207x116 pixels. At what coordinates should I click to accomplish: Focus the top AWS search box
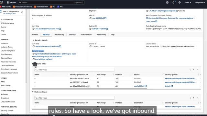click(51, 2)
